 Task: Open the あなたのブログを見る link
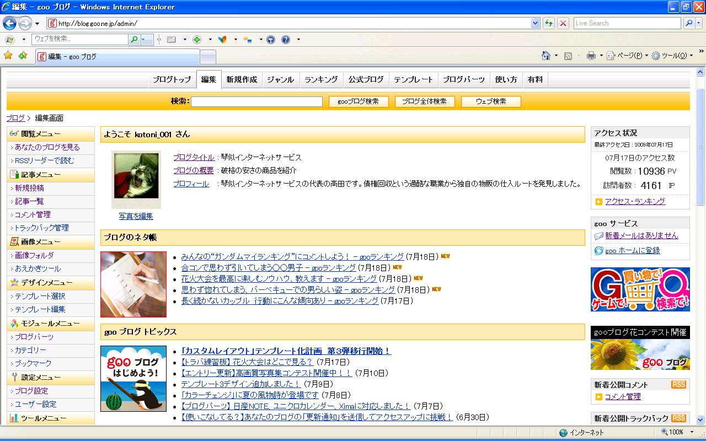pyautogui.click(x=47, y=147)
